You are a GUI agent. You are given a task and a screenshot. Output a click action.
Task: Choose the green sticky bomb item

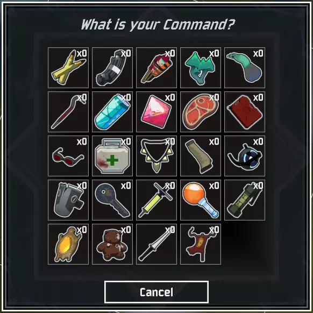click(x=245, y=200)
